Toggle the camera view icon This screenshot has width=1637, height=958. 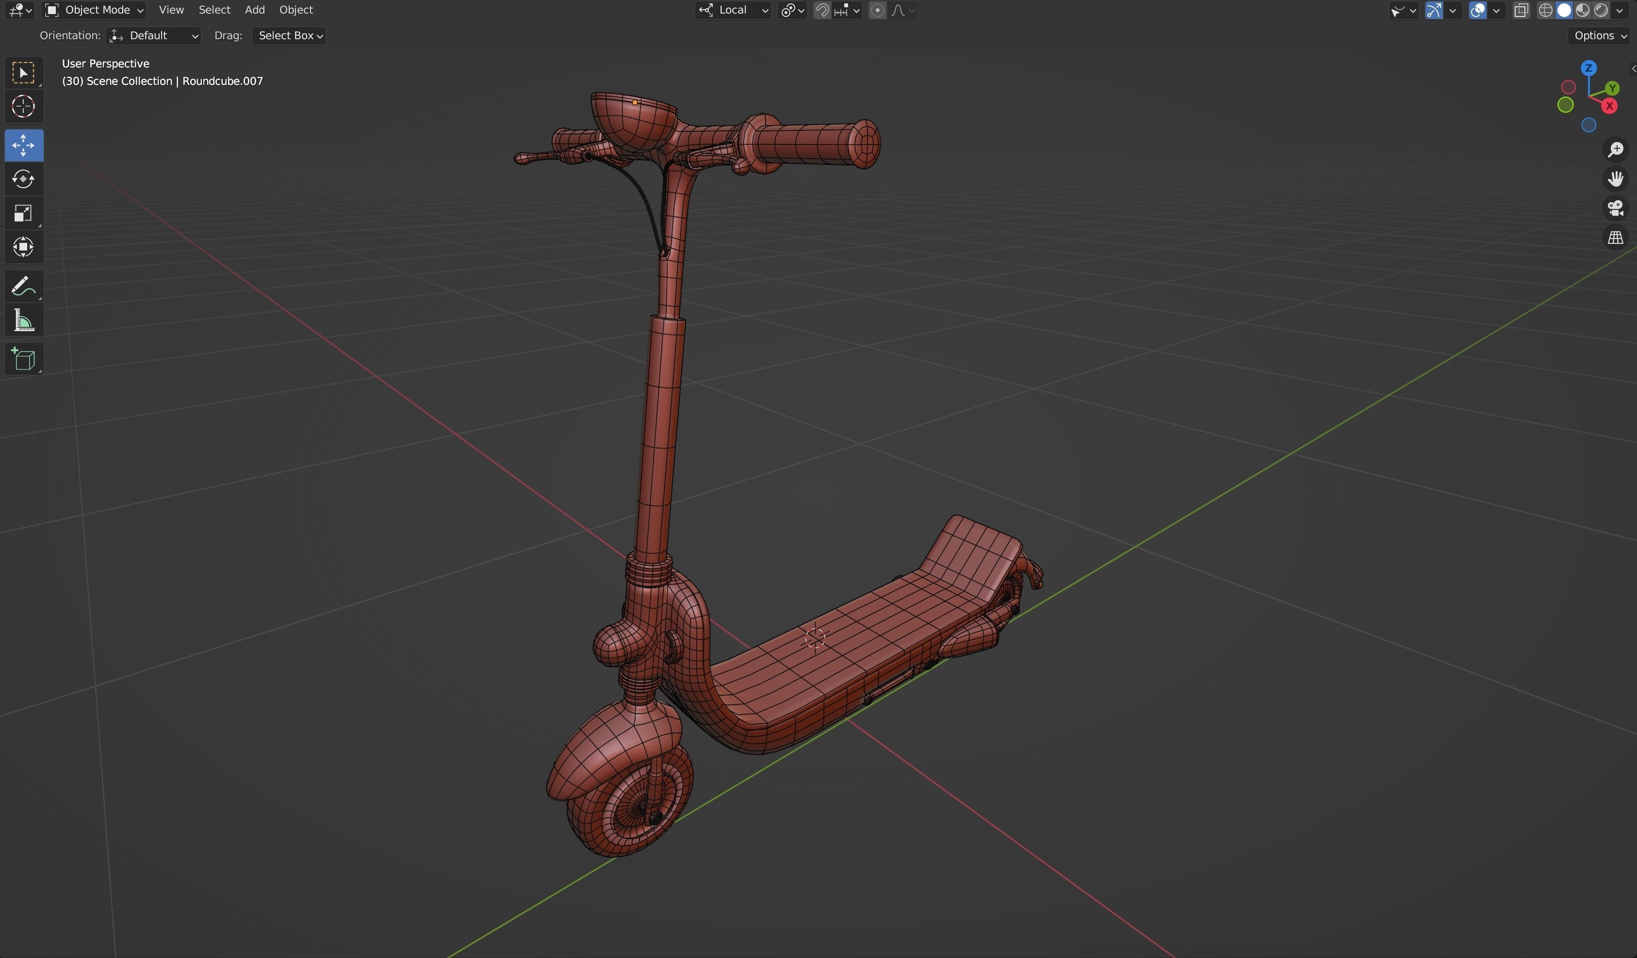tap(1615, 208)
